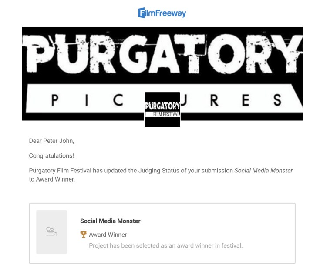
Task: Click the letter P in the PICTURES strip
Action: (x=54, y=100)
